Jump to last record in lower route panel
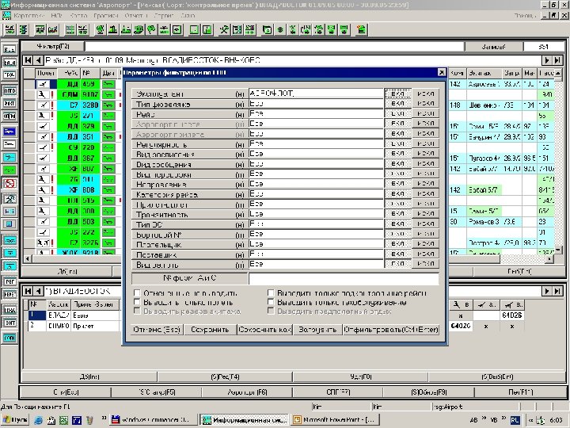 [x=557, y=291]
